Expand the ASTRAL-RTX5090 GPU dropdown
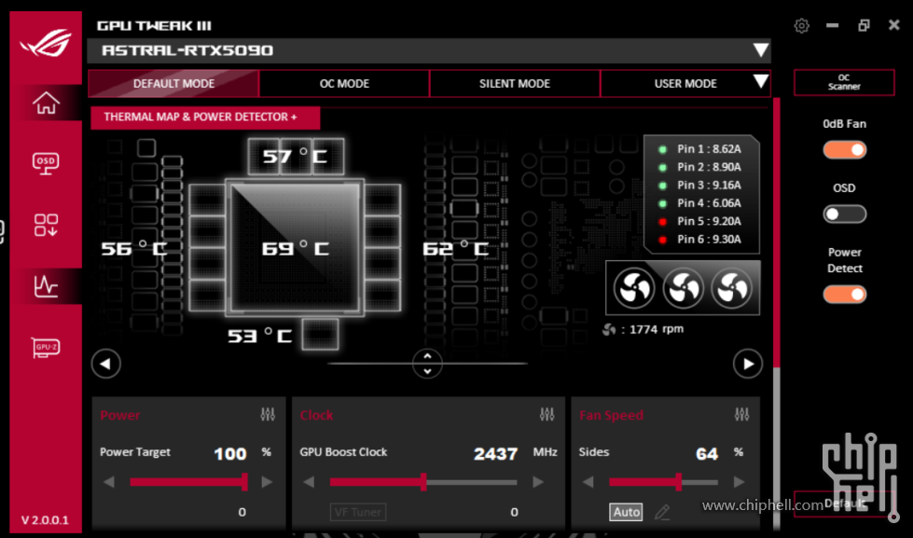Image resolution: width=913 pixels, height=538 pixels. pyautogui.click(x=760, y=50)
